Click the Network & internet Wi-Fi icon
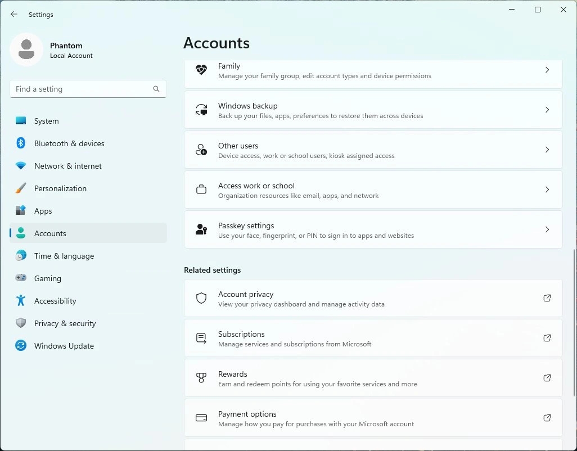The height and width of the screenshot is (451, 577). (21, 166)
